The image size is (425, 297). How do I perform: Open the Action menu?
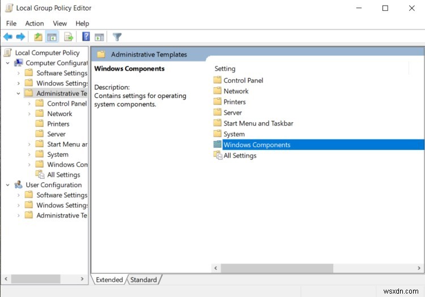(x=35, y=24)
